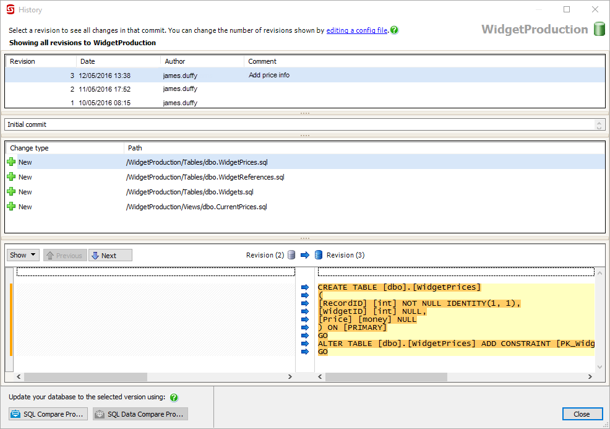The height and width of the screenshot is (429, 610).
Task: Click green plus icon for dbo.CurrentPrices.sql
Action: click(11, 207)
